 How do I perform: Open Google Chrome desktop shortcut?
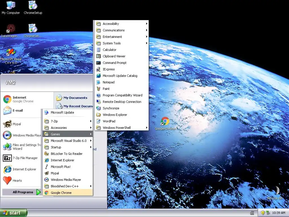(165, 124)
